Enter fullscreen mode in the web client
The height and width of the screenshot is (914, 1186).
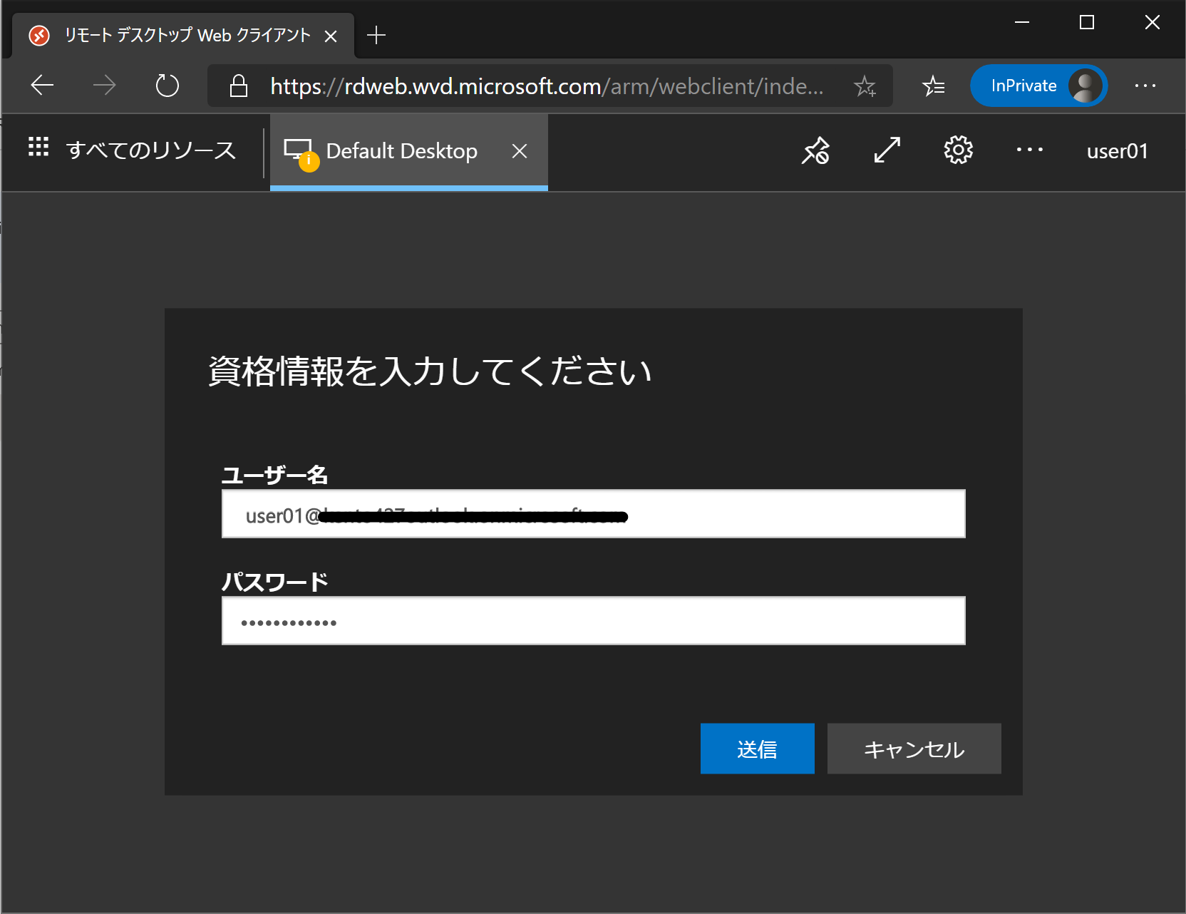pos(887,150)
